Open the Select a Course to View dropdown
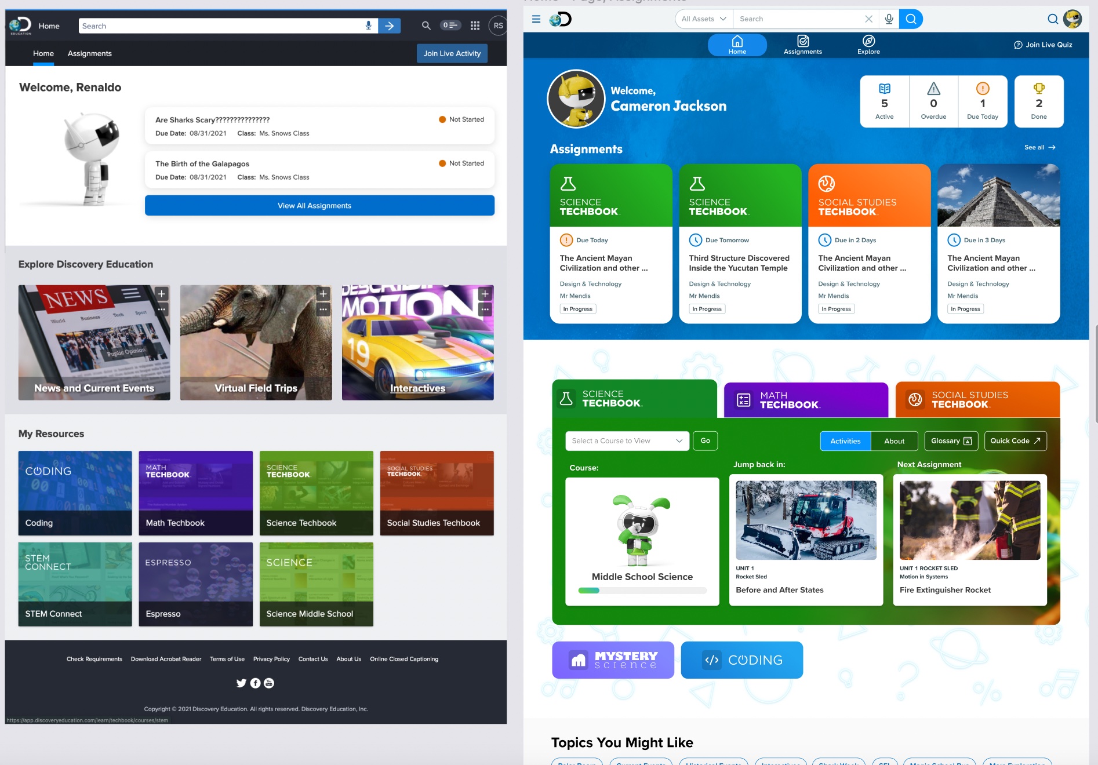The height and width of the screenshot is (765, 1098). (x=627, y=440)
